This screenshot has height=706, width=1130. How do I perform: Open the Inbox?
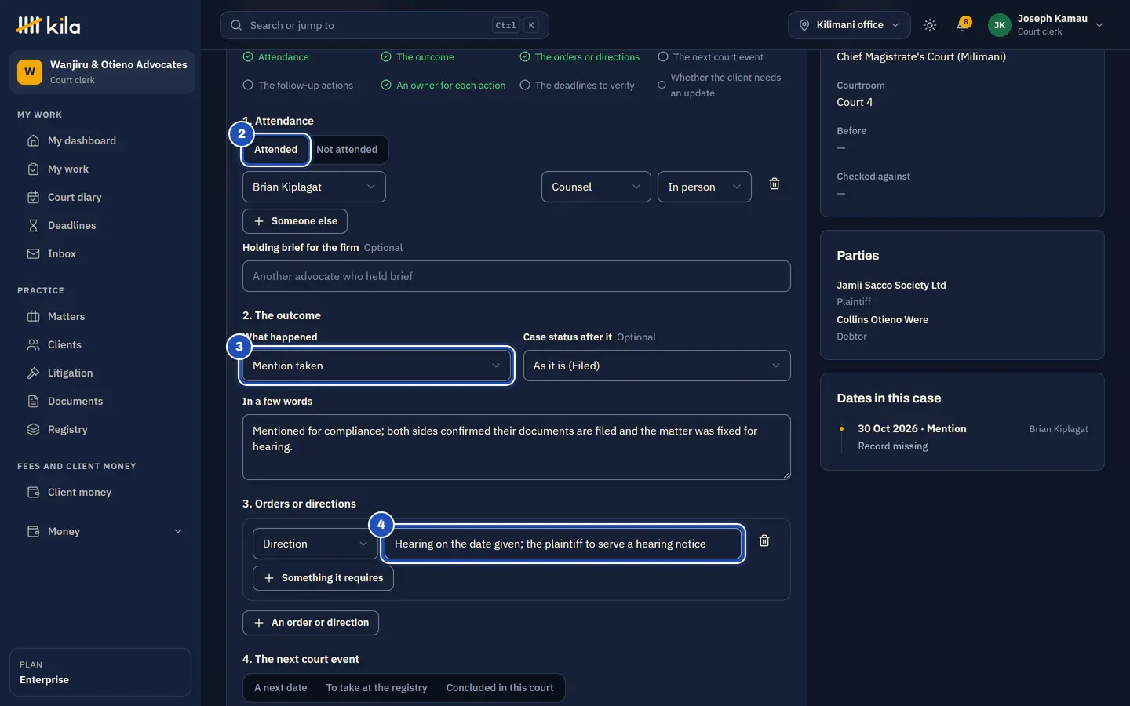100,253
